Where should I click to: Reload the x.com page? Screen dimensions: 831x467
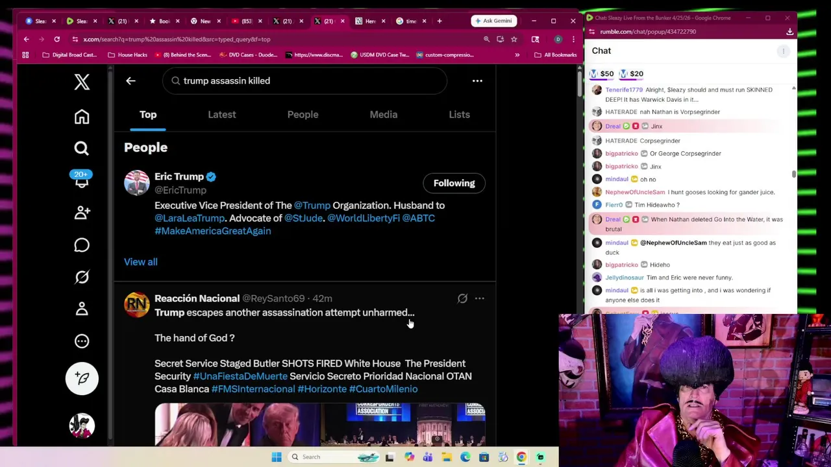[57, 39]
